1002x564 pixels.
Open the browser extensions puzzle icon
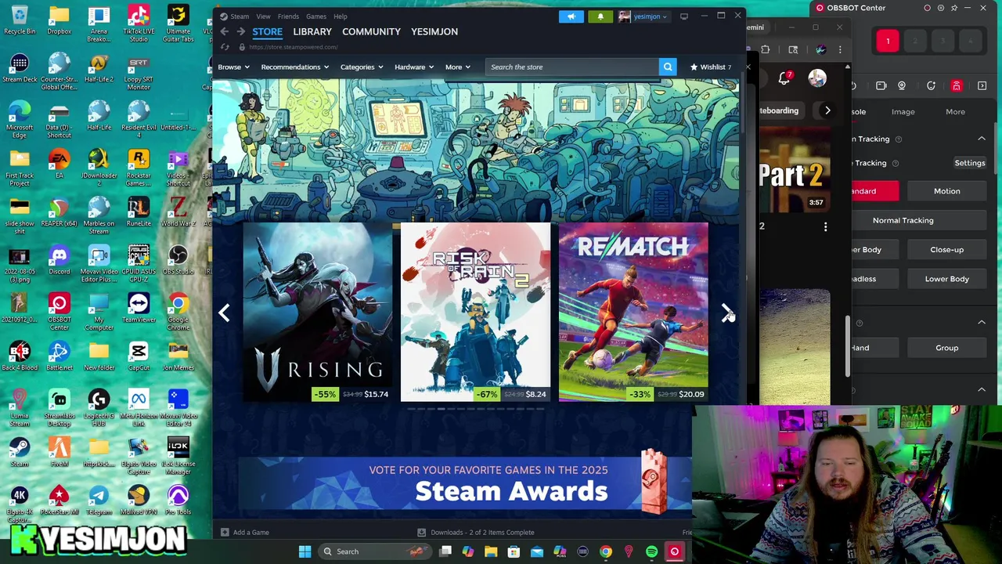765,49
